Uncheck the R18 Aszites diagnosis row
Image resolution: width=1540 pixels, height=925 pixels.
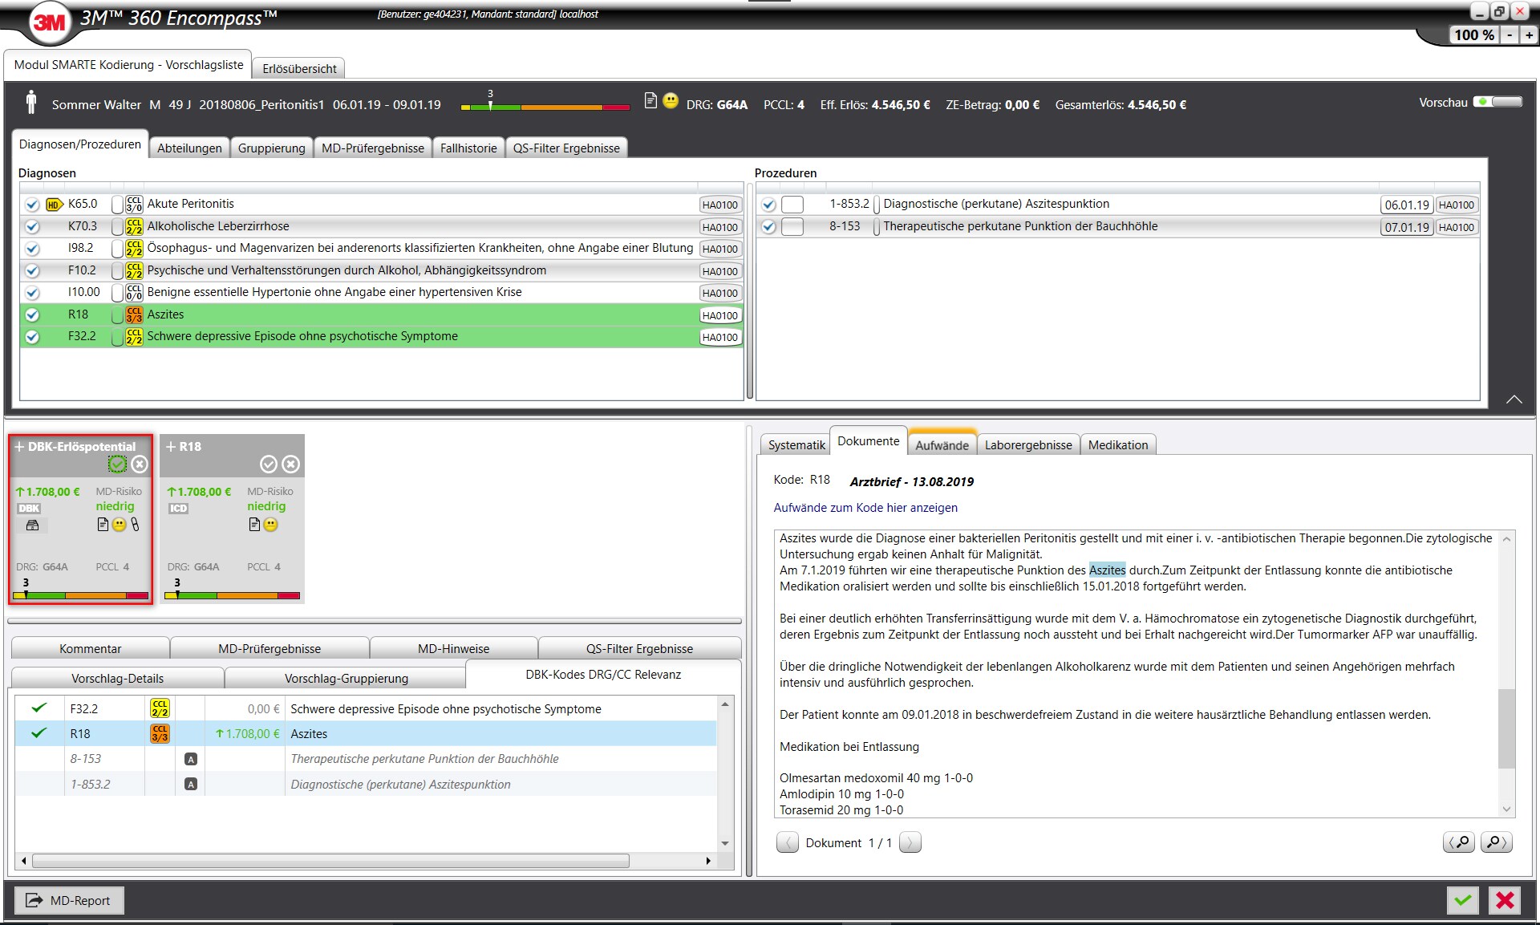32,314
